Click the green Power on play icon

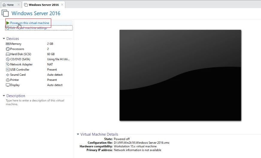coord(8,23)
